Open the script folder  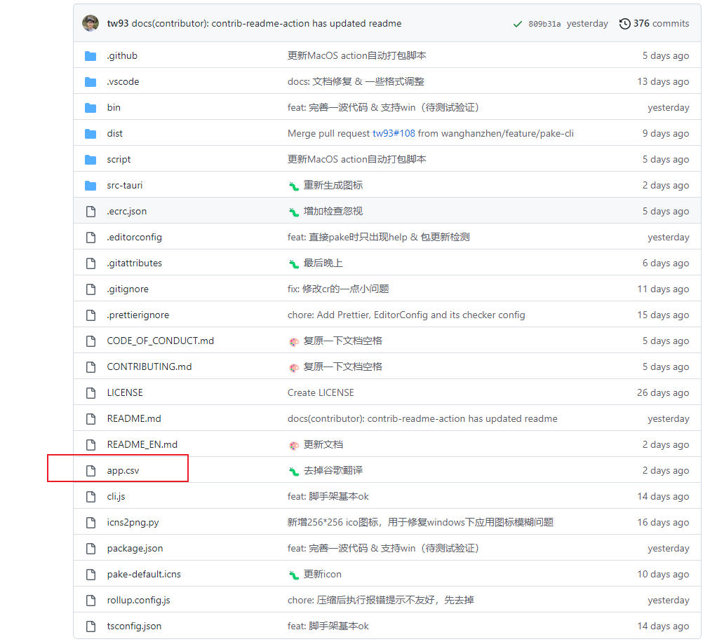pos(119,160)
